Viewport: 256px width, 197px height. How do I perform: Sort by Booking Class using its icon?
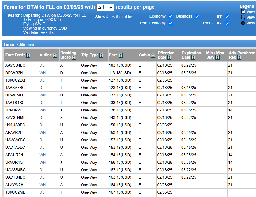coord(74,57)
